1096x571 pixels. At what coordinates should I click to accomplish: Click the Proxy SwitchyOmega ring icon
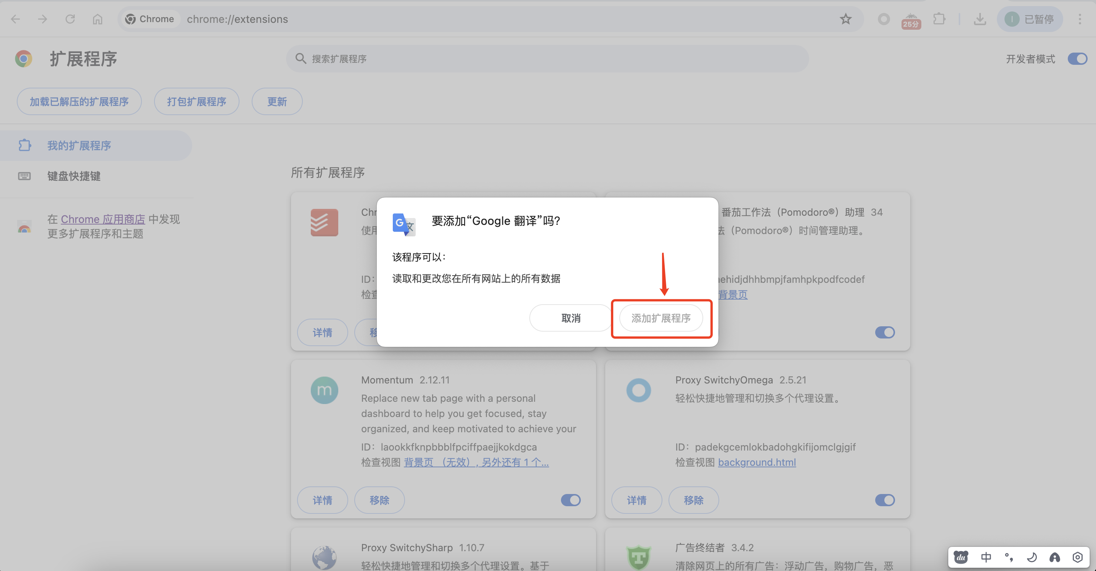click(639, 390)
